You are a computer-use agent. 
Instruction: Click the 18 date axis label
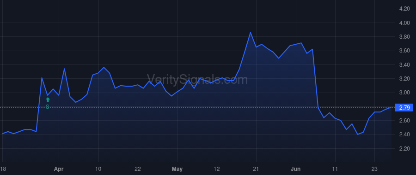pos(3,169)
